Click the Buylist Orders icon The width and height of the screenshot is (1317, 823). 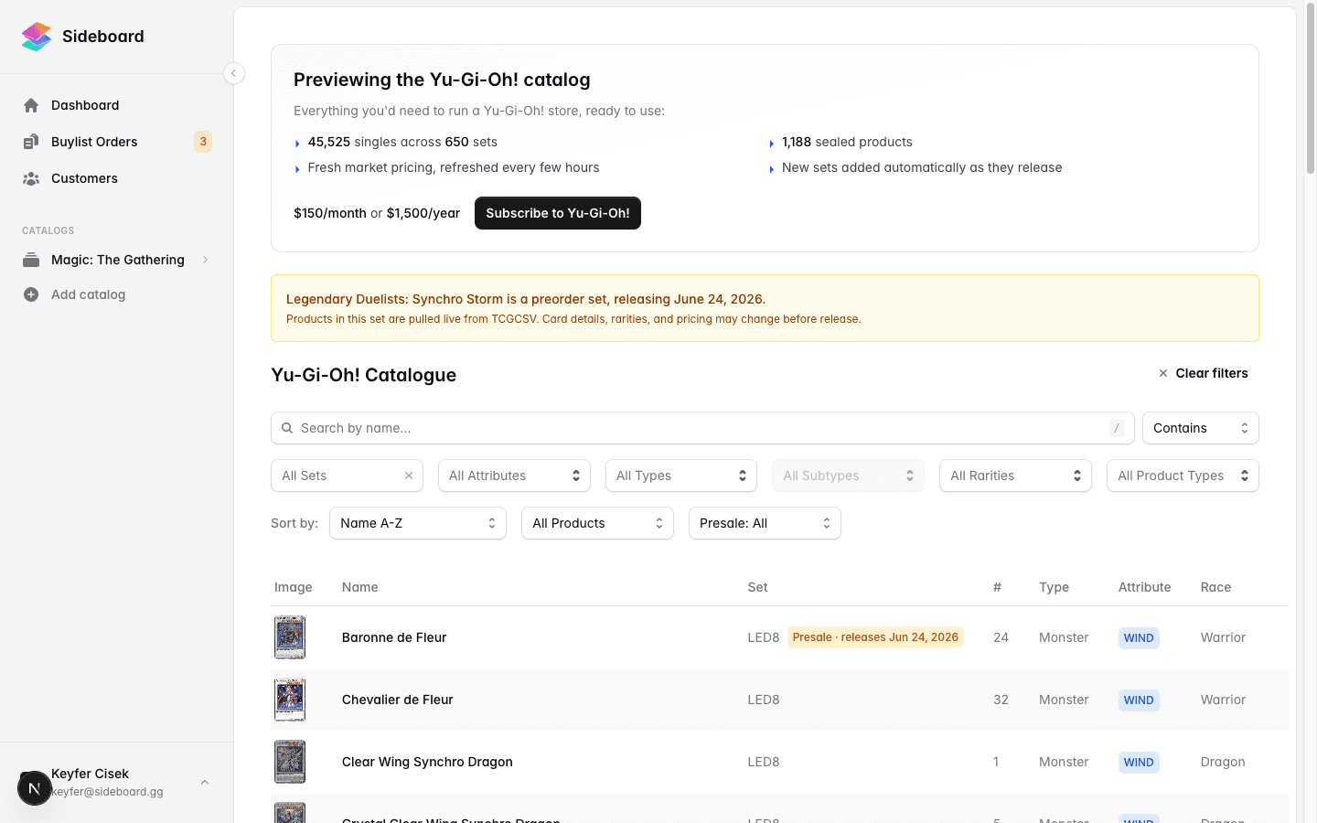[31, 142]
